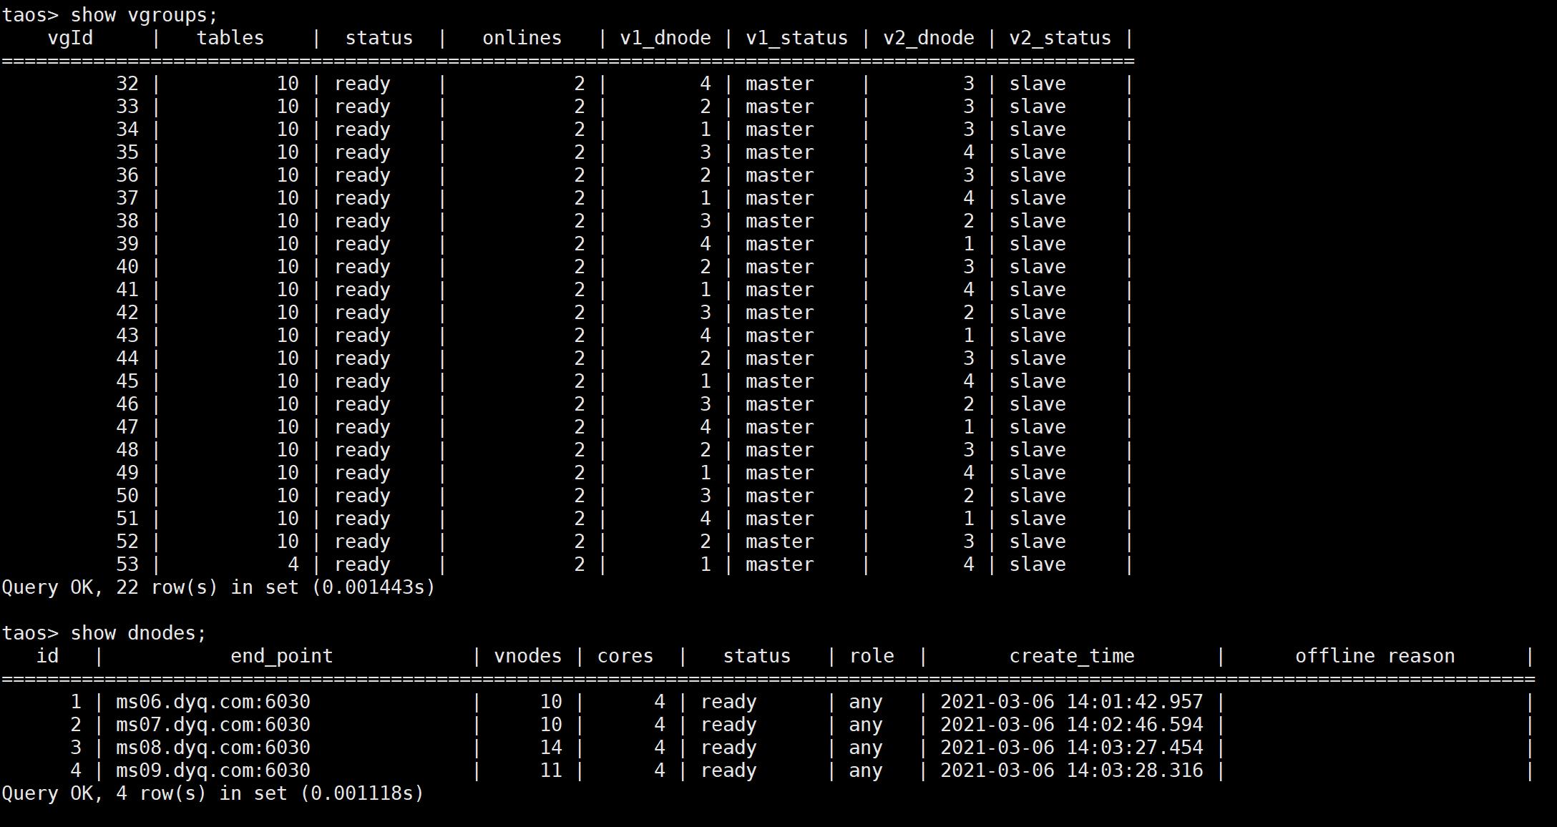Click the master status of vgId 35
1557x827 pixels.
(779, 152)
